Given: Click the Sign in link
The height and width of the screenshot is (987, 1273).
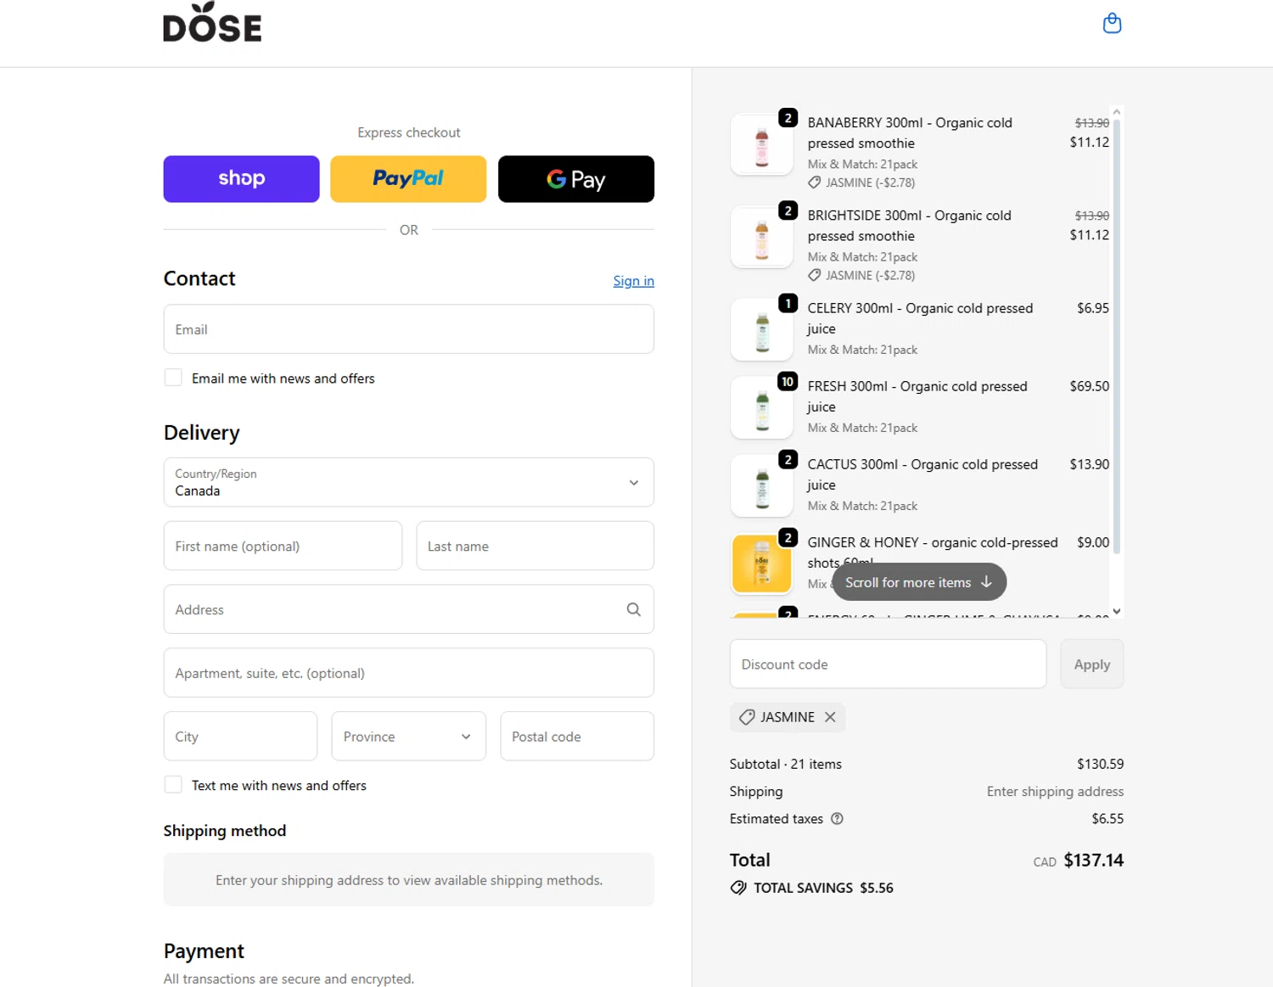Looking at the screenshot, I should pyautogui.click(x=633, y=281).
